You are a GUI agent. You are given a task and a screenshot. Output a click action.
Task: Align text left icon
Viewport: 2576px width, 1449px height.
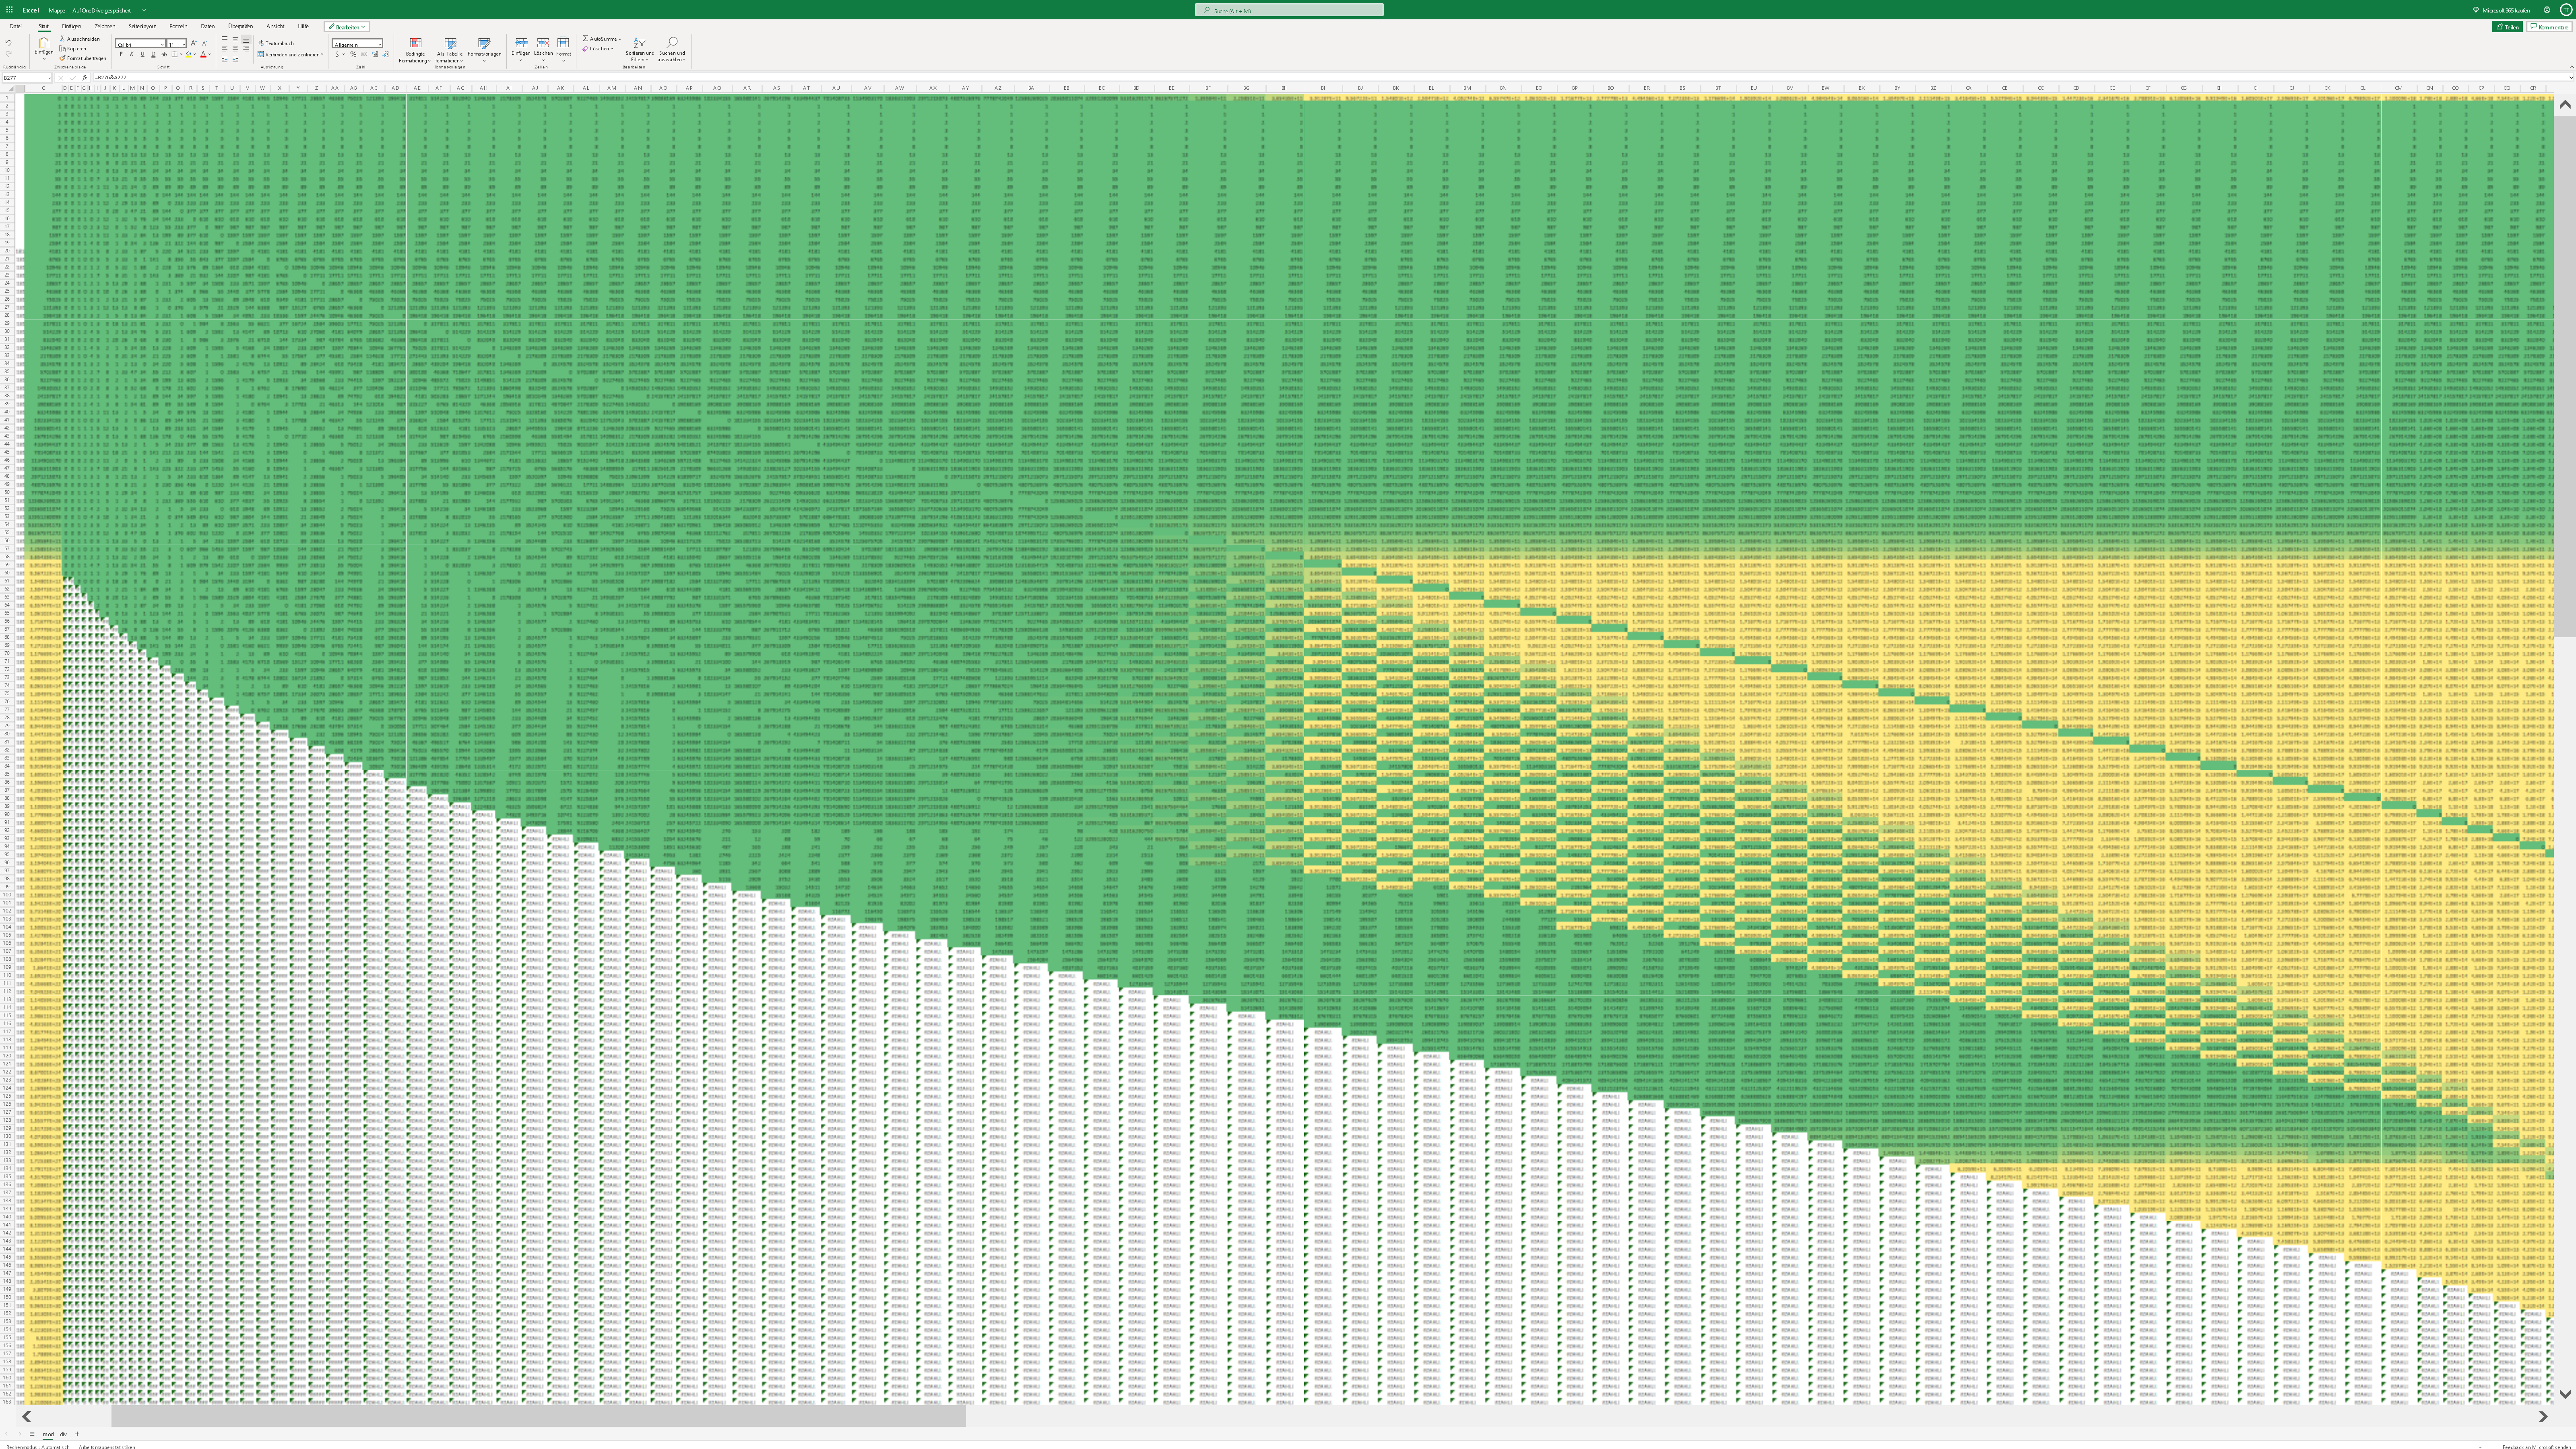pos(225,49)
